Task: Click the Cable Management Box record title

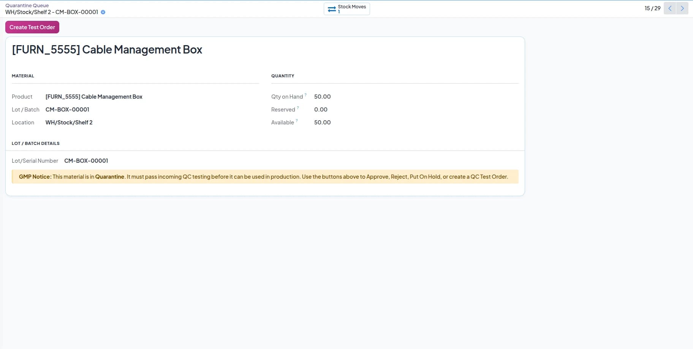Action: (107, 50)
